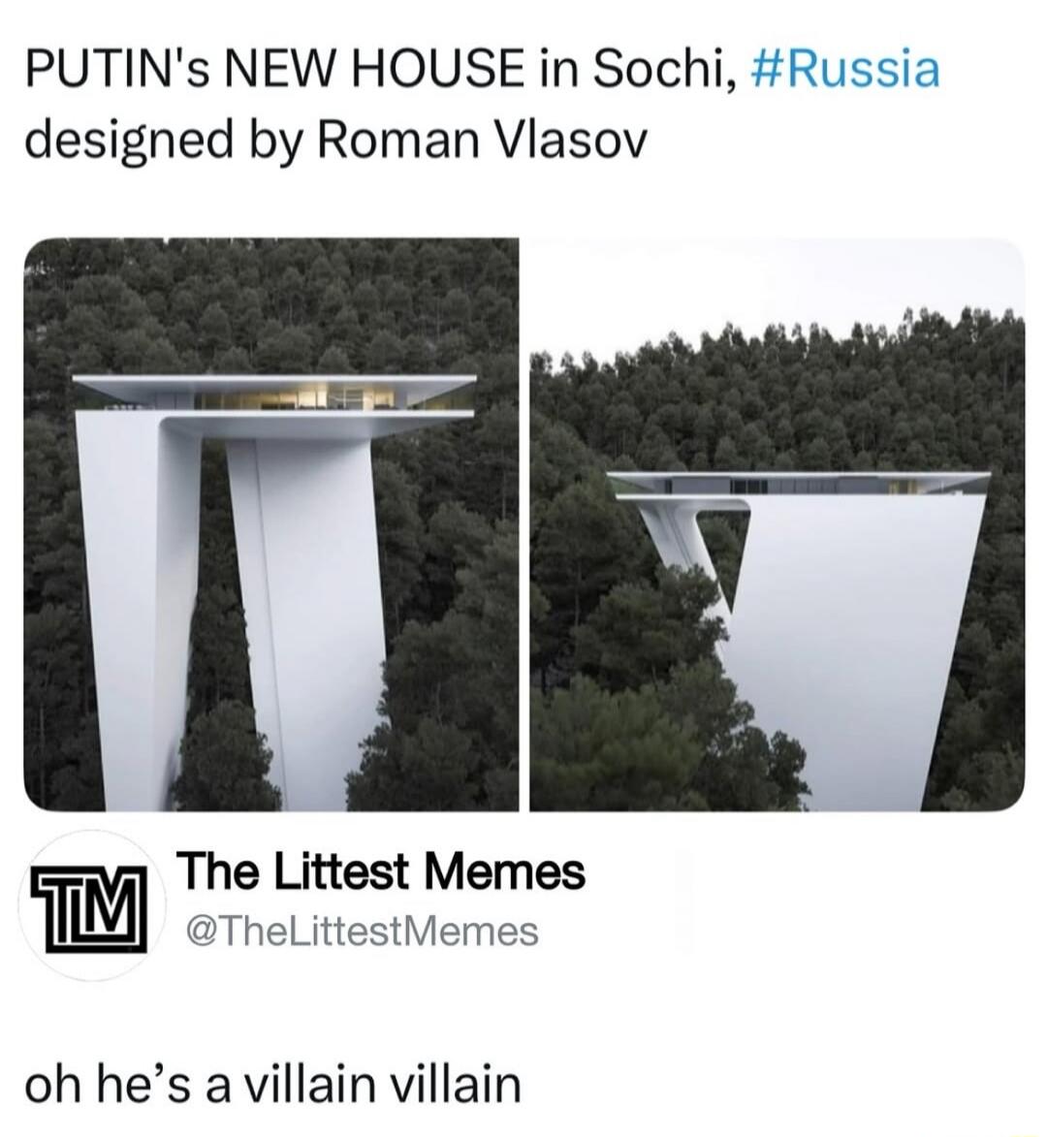1047x1137 pixels.
Task: Click the tweet text about Putin's new house
Action: point(482,105)
